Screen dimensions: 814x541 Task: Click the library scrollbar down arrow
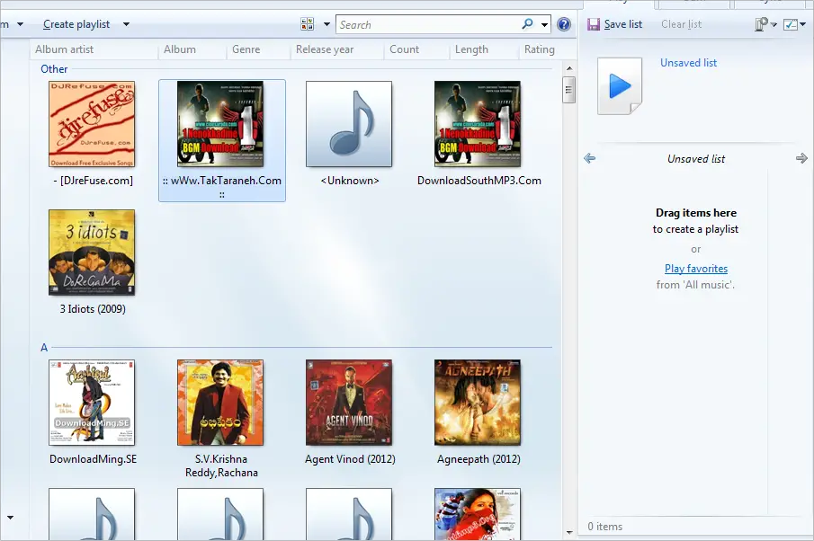point(569,532)
